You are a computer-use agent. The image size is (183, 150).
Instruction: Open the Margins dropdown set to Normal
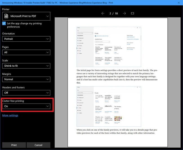coord(26,79)
